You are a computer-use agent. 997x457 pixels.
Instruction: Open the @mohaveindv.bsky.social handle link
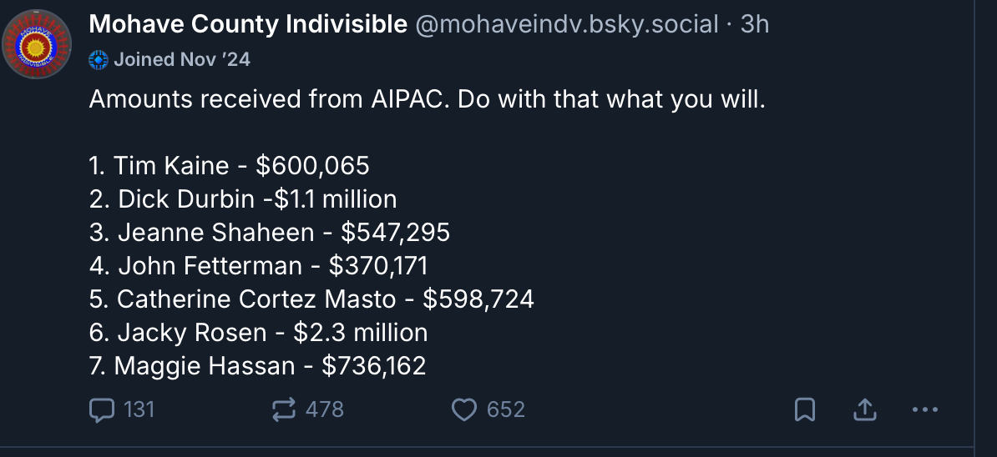(x=566, y=25)
